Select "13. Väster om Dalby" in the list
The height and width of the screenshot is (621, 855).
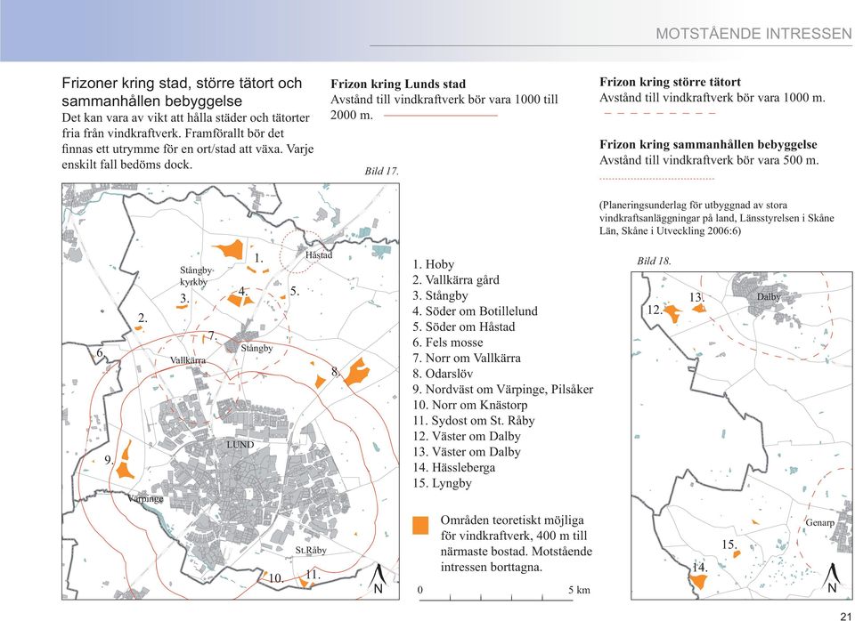coord(467,452)
